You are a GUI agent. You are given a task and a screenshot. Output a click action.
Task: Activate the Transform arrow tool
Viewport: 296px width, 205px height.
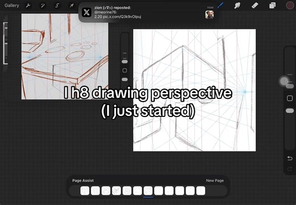point(72,6)
